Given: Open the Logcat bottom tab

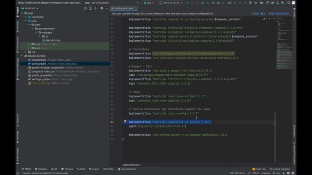Looking at the screenshot, I should 94,169.
